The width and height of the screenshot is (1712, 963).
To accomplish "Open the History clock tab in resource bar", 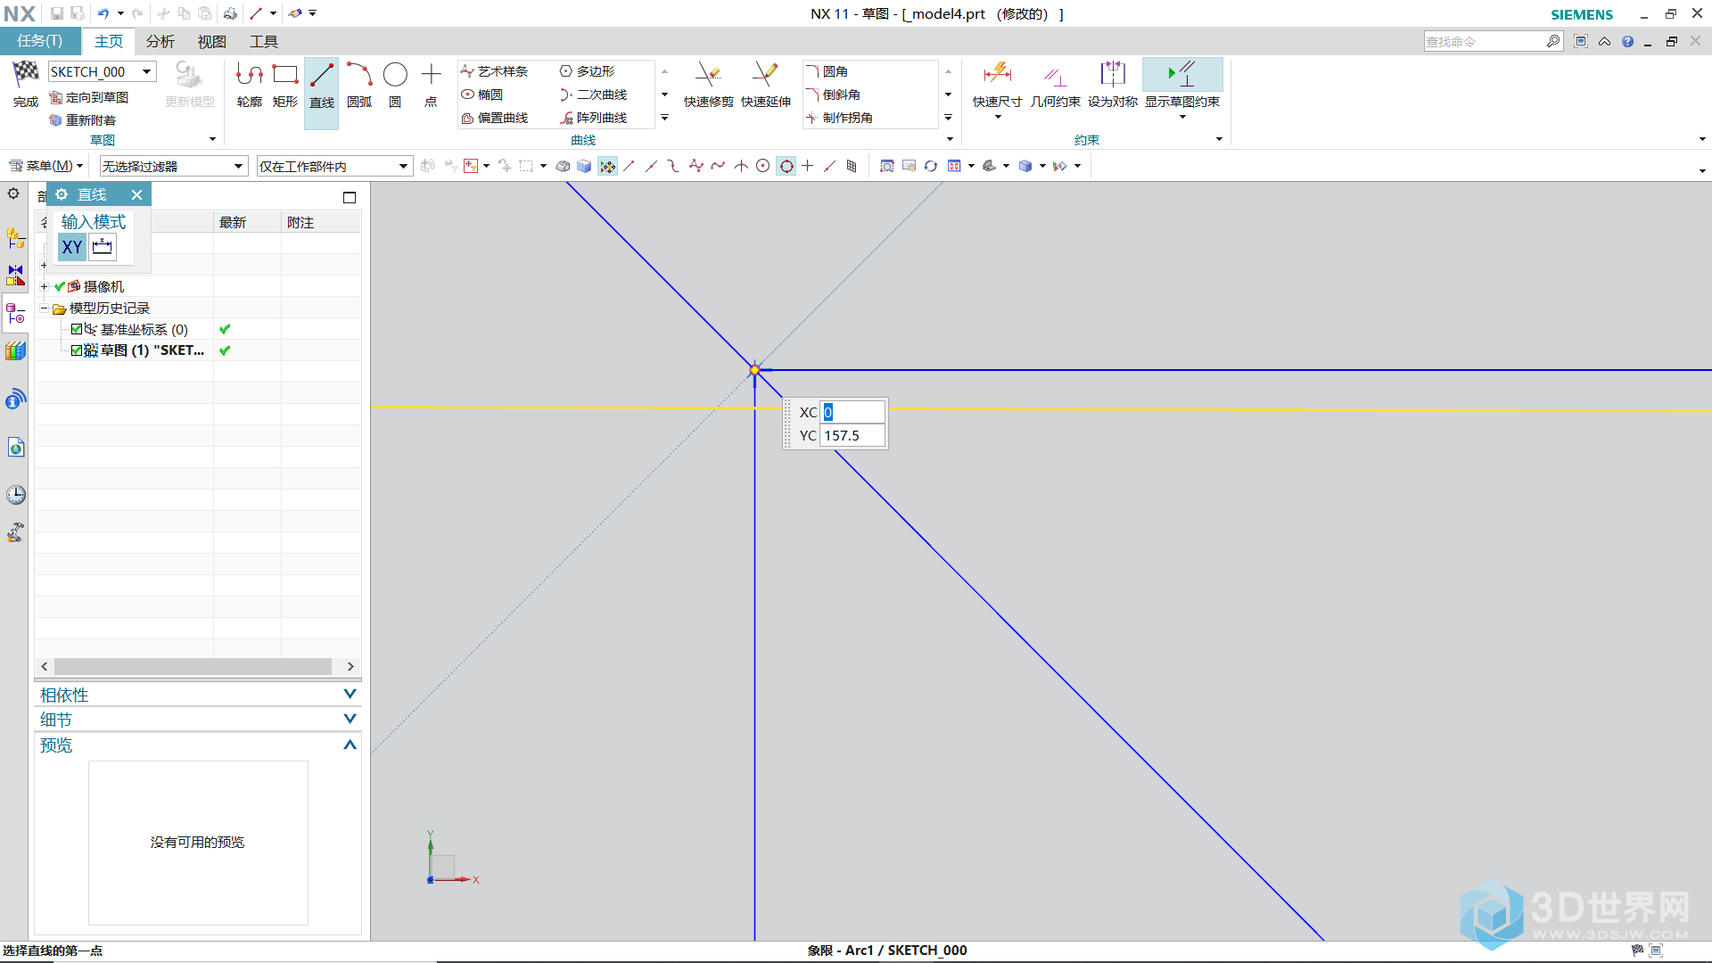I will [16, 495].
